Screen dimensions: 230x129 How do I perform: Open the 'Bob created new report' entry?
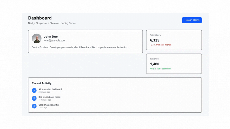tap(49, 97)
